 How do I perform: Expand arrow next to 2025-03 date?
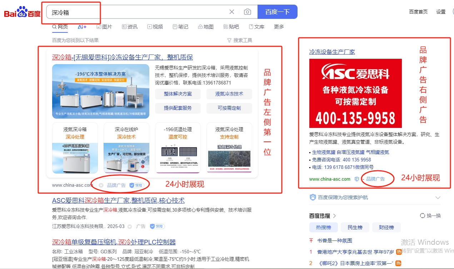130,226
